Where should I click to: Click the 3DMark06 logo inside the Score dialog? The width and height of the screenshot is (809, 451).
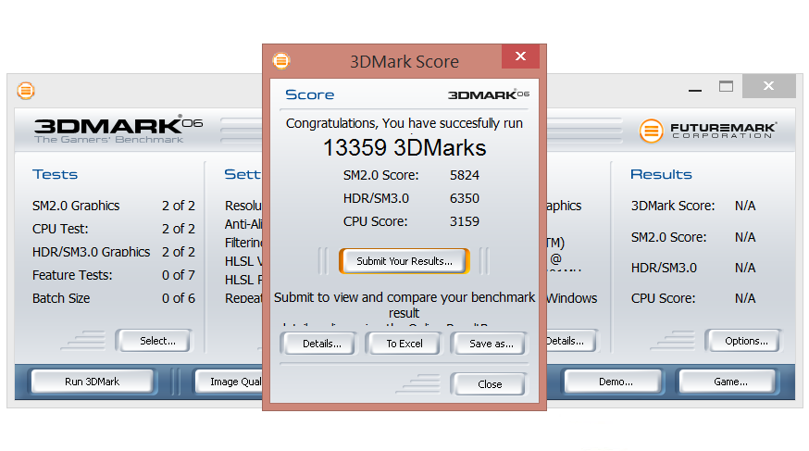click(x=488, y=94)
